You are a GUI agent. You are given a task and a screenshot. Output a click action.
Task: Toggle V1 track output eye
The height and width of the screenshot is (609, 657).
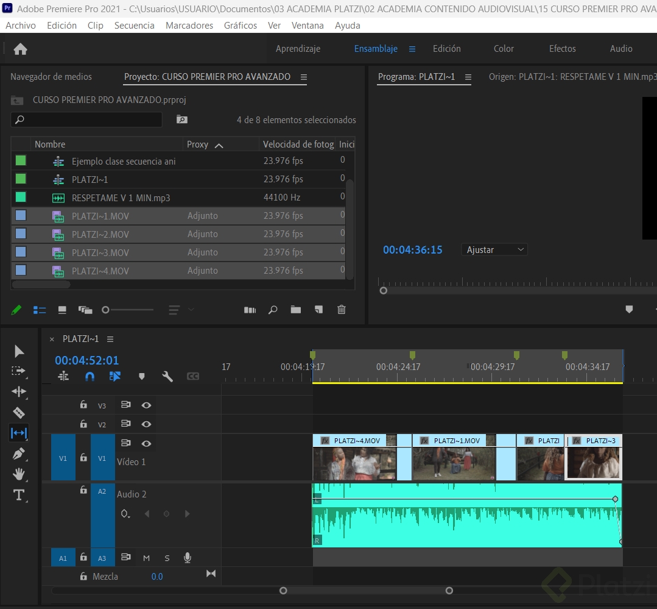point(146,443)
